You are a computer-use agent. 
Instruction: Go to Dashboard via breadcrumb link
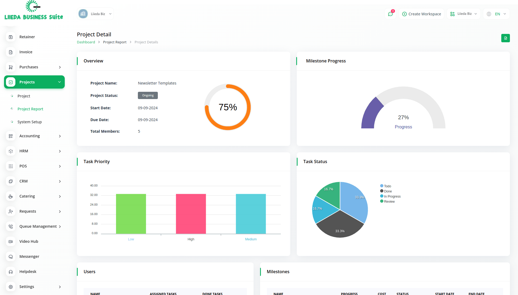(86, 42)
